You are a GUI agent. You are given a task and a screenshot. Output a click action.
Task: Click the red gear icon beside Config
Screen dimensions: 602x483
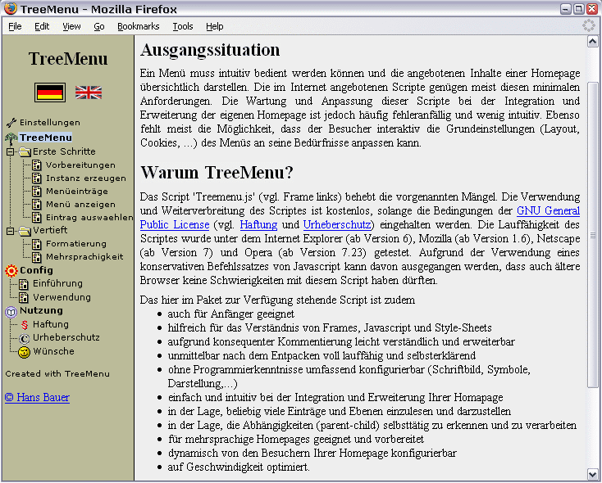(x=11, y=271)
